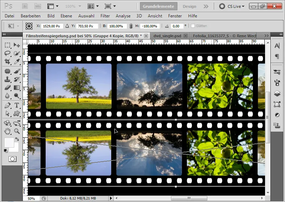Select the Clone Stamp tool

point(7,79)
